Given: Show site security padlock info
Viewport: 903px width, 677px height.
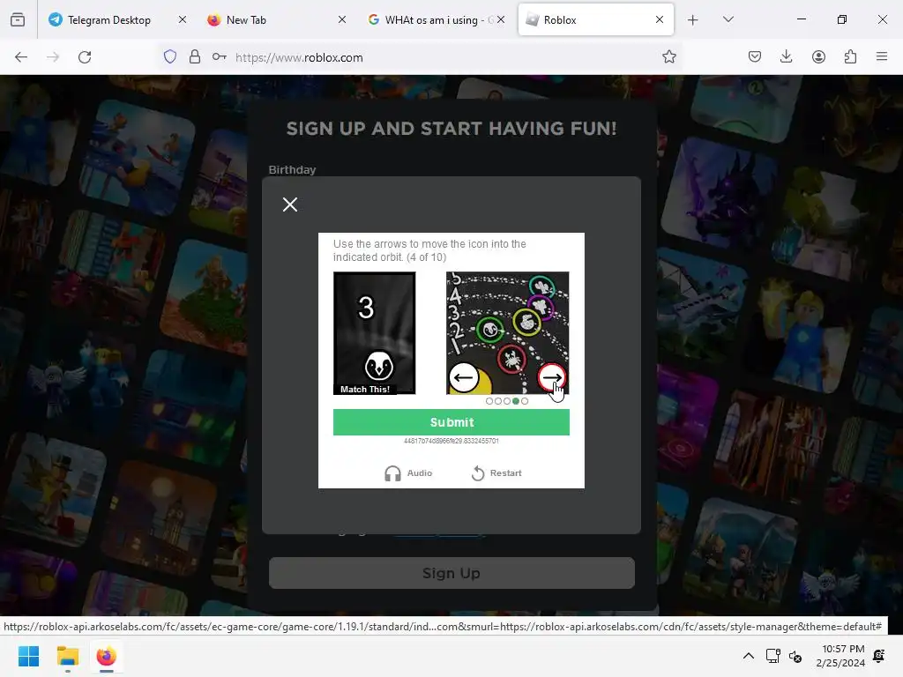Looking at the screenshot, I should click(195, 57).
